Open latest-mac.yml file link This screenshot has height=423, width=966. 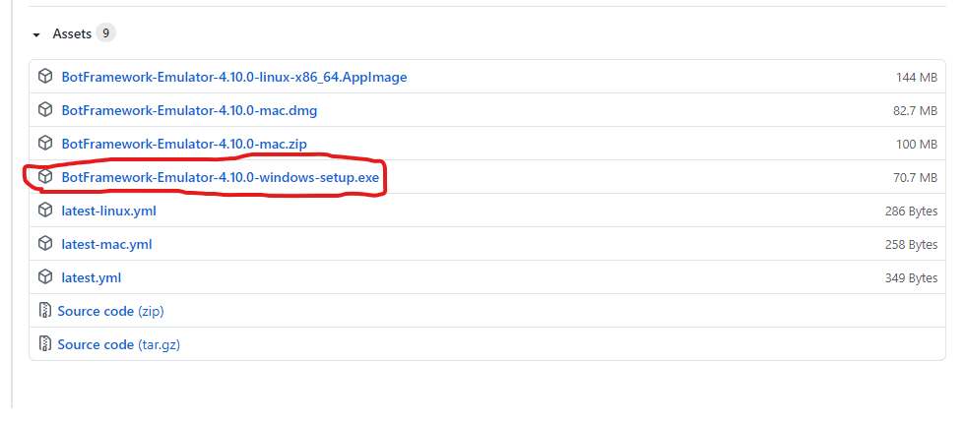(x=106, y=244)
